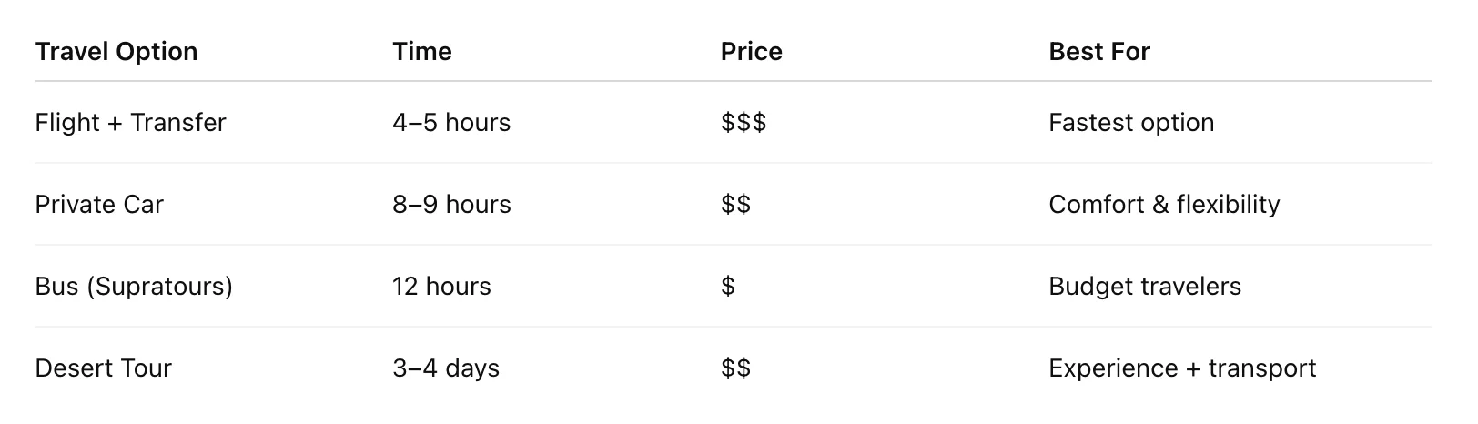Click the Time column header
Viewport: 1478px width, 424px height.
pos(421,51)
